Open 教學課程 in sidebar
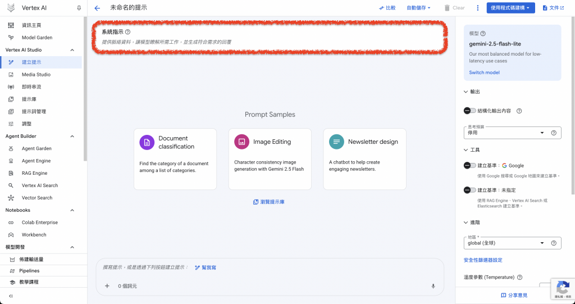The height and width of the screenshot is (304, 575). [x=44, y=282]
